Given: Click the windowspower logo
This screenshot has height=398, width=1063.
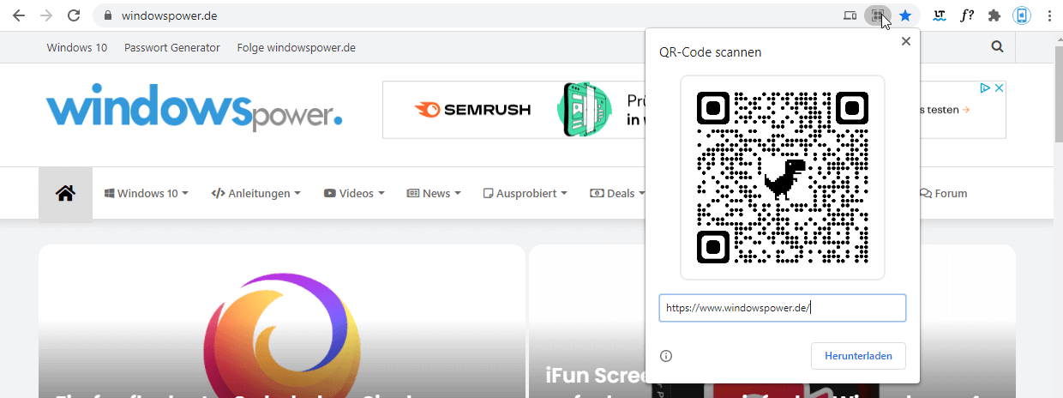Looking at the screenshot, I should click(x=194, y=108).
